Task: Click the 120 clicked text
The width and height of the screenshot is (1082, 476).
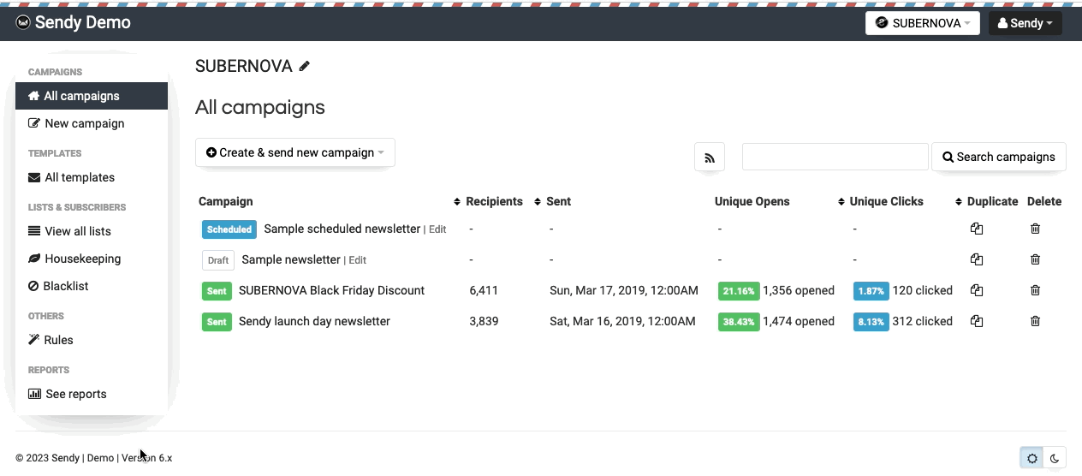Action: point(923,290)
